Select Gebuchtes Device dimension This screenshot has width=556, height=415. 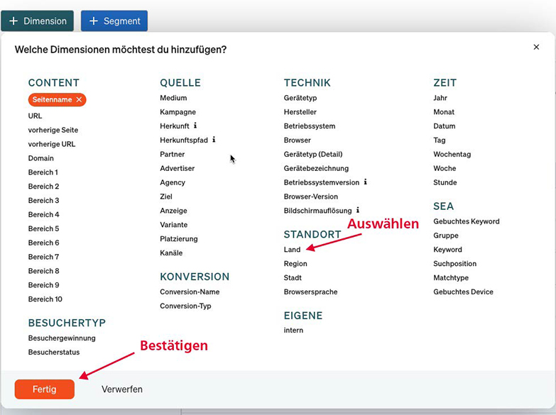click(463, 292)
